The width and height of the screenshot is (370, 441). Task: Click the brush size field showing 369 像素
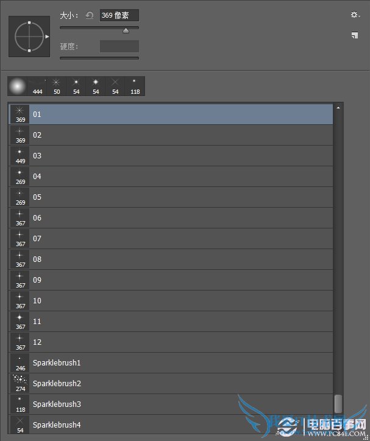(119, 15)
